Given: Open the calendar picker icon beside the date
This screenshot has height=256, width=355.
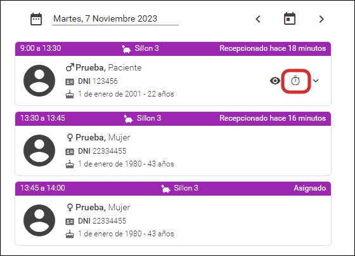Looking at the screenshot, I should 36,19.
